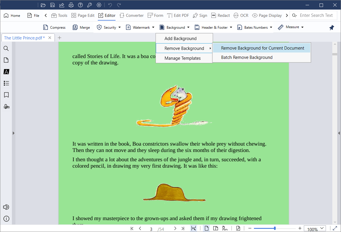Pin the toolbar with pushpin icon
The image size is (341, 232).
coord(331,28)
